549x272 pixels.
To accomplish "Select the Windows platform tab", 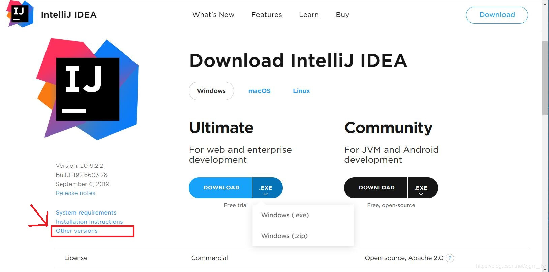I will click(211, 91).
